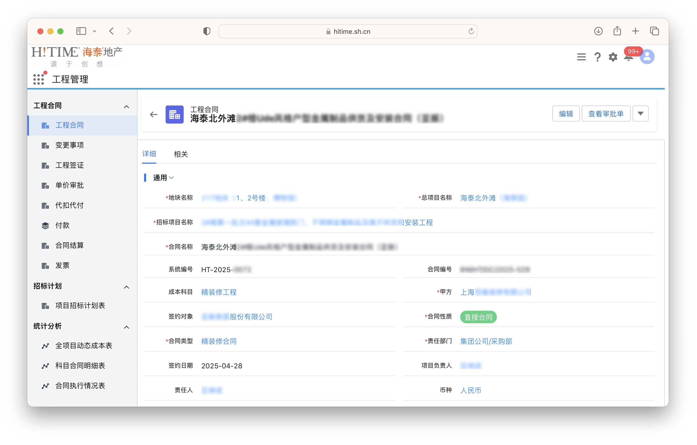Open new tab with plus icon
Screen dimensions: 697x445
coord(635,31)
